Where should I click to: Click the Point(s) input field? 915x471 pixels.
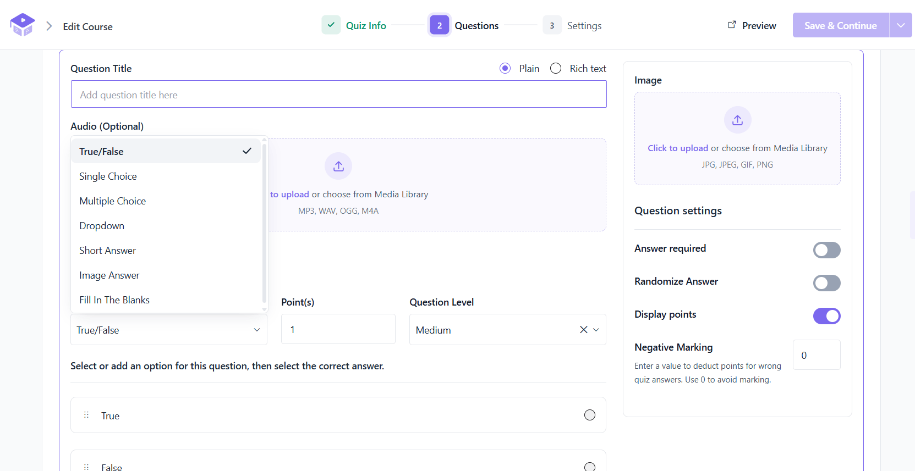tap(338, 329)
